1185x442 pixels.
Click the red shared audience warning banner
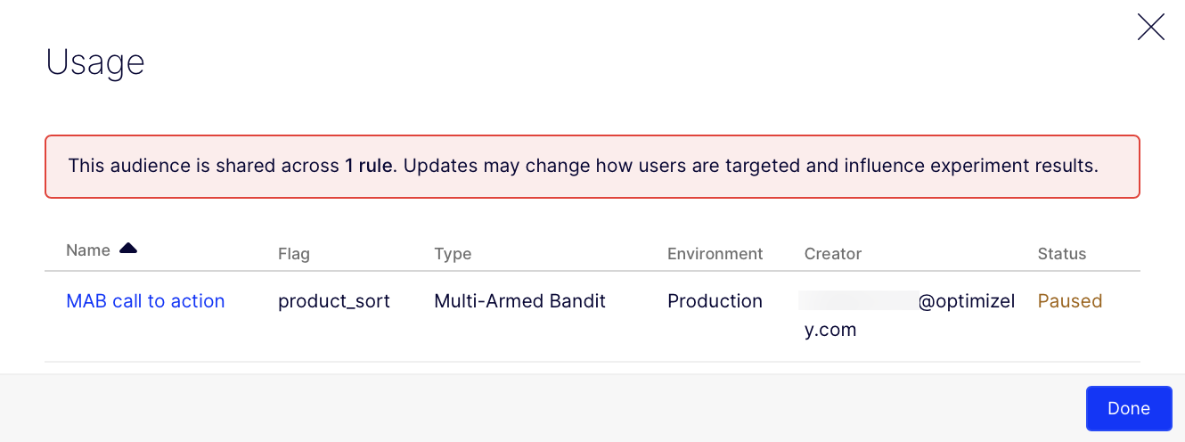coord(592,184)
